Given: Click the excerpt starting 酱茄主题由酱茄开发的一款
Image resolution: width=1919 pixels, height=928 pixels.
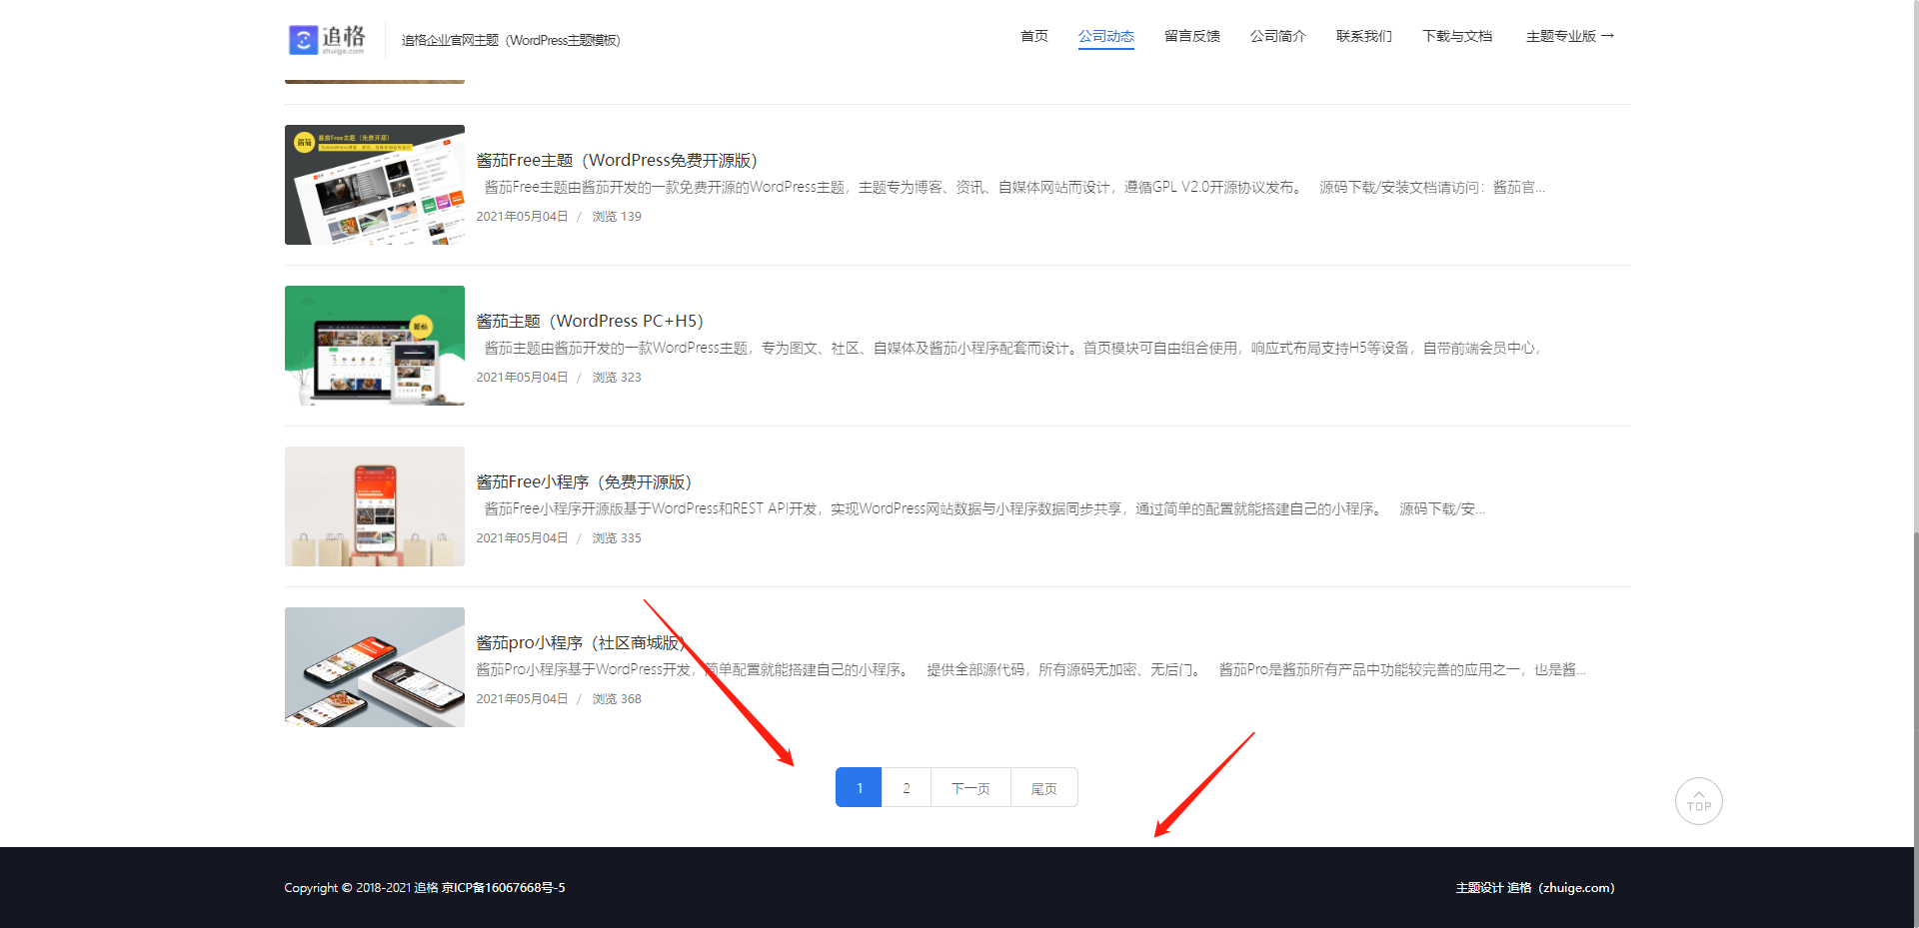Looking at the screenshot, I should pyautogui.click(x=1013, y=348).
